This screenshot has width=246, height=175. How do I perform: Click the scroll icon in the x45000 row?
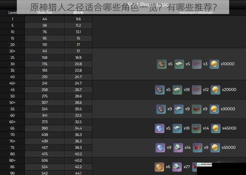(x=177, y=128)
